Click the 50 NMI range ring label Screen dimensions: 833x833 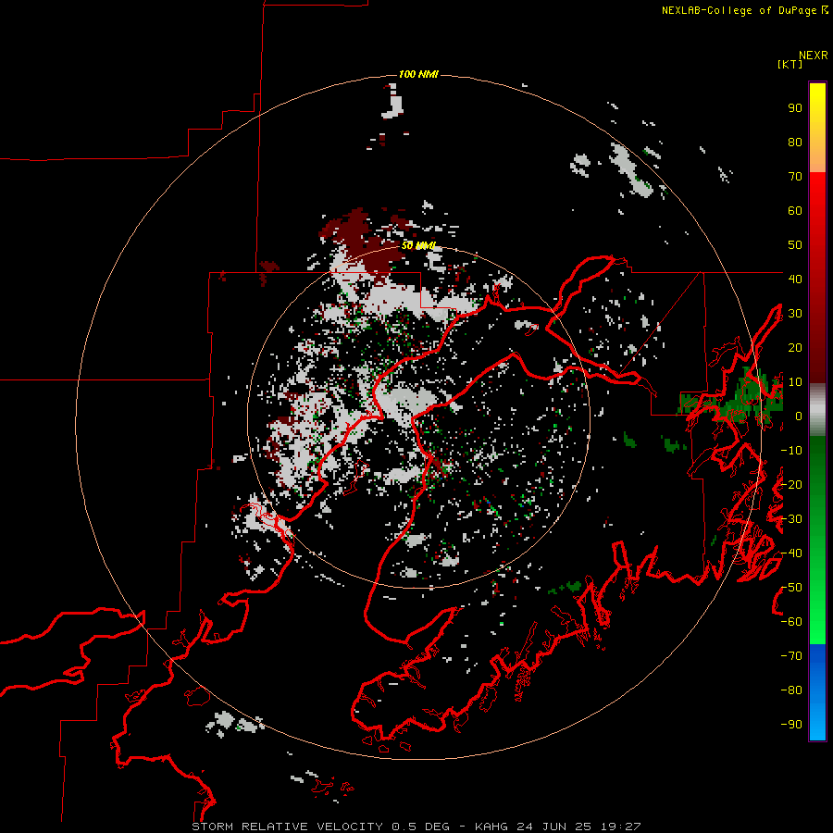click(x=418, y=245)
